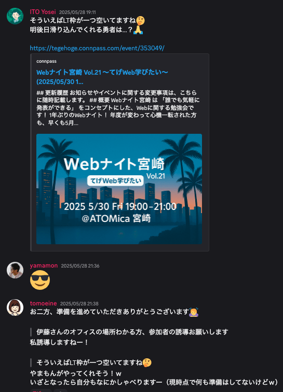The height and width of the screenshot is (392, 283).
Task: Click the bowing person emoji in tomoeine's message
Action: pyautogui.click(x=194, y=312)
